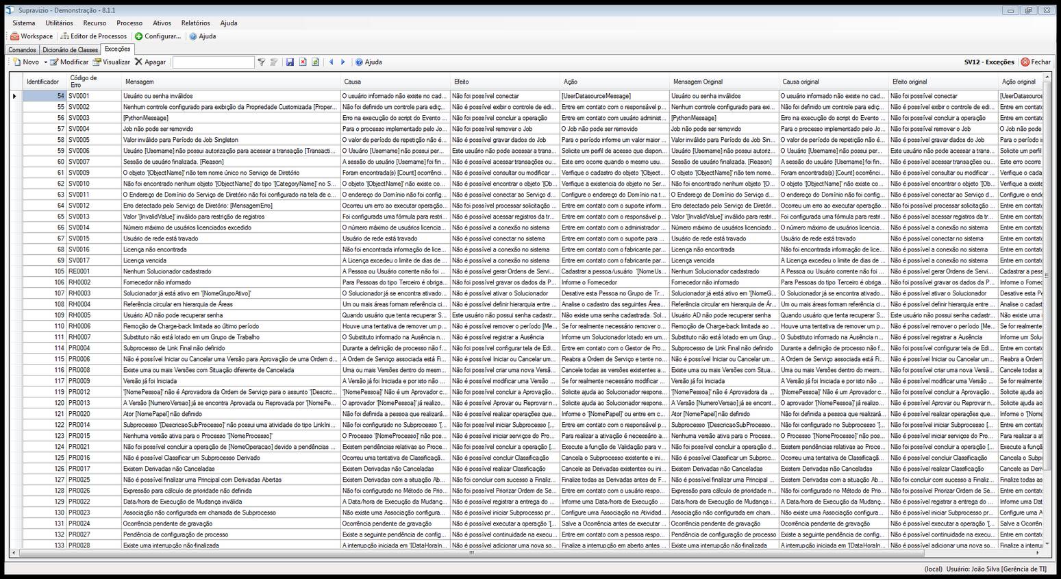The width and height of the screenshot is (1061, 579).
Task: Click the Mensagem Original column header
Action: tap(724, 82)
